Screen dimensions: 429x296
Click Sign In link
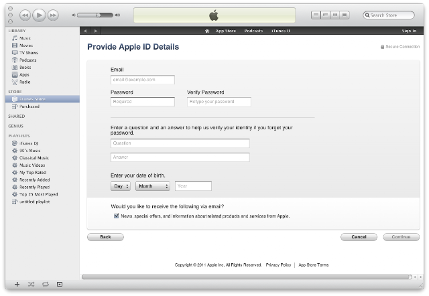(x=409, y=31)
